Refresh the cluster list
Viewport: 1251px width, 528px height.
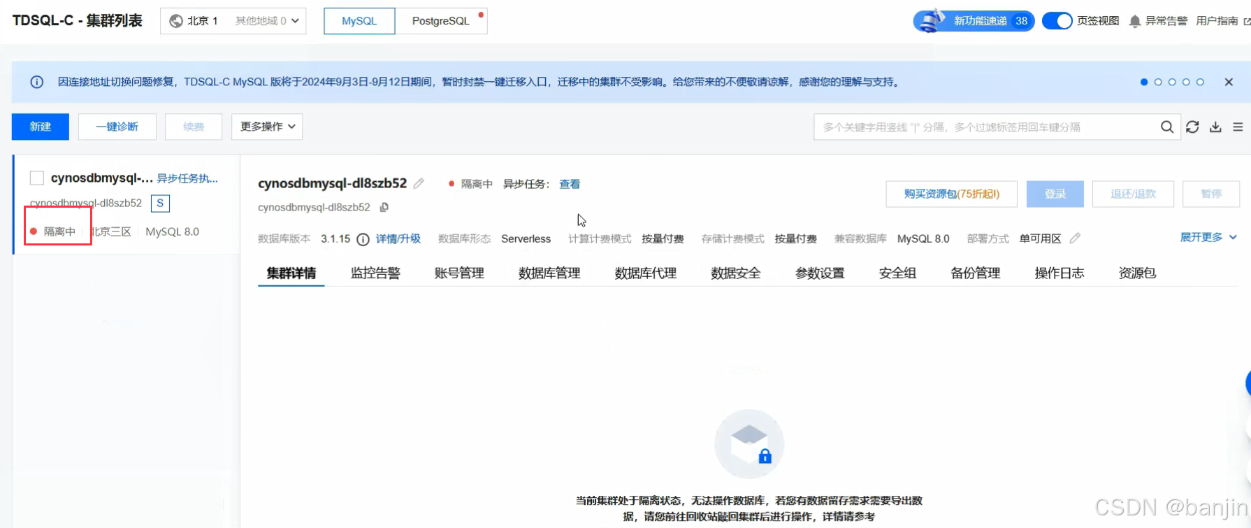click(x=1192, y=127)
